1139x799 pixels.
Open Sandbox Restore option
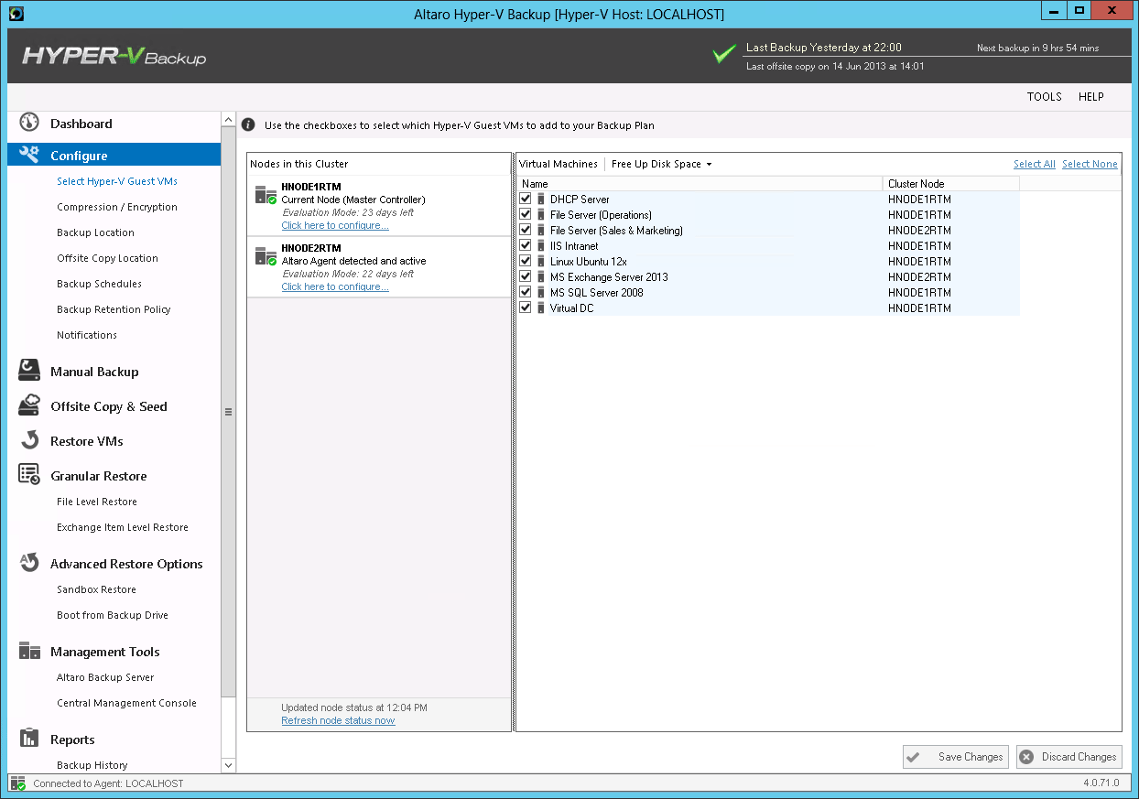(96, 589)
